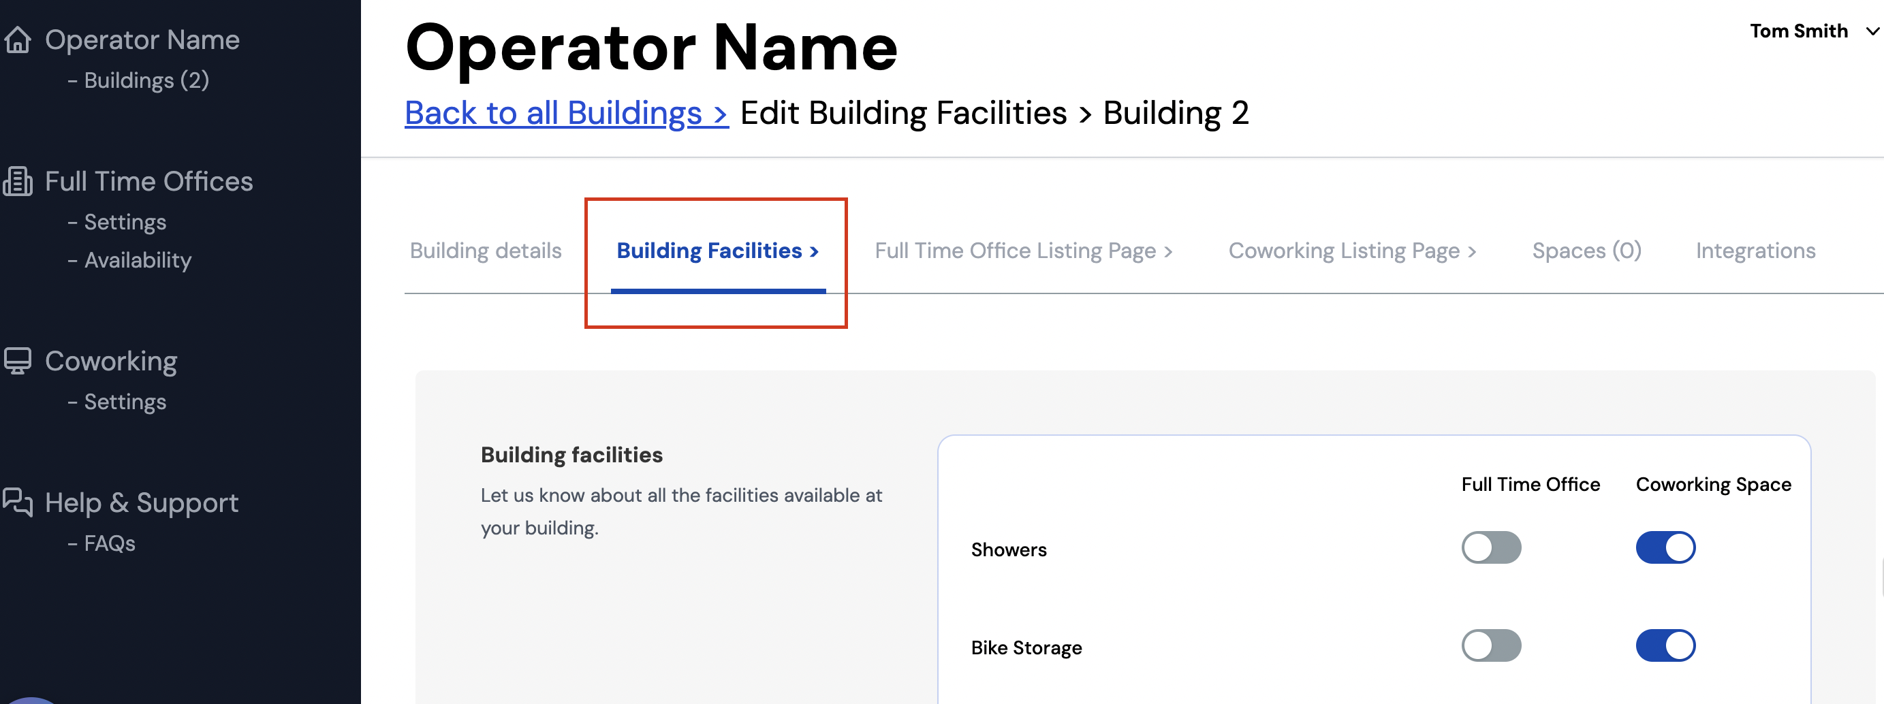The height and width of the screenshot is (704, 1884).
Task: Open the Full Time Office Listing Page tab
Action: (1023, 251)
